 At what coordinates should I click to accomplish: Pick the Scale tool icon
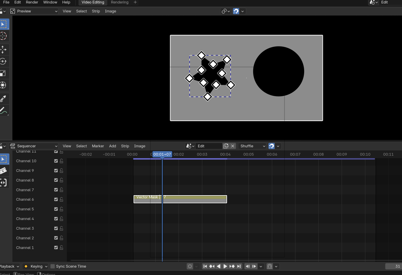coord(4,73)
